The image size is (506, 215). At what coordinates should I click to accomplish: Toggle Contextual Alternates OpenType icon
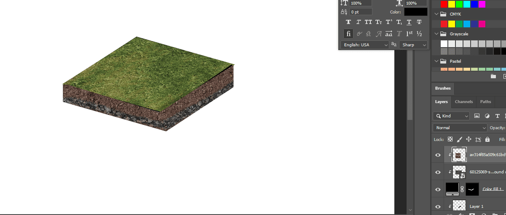(x=359, y=34)
